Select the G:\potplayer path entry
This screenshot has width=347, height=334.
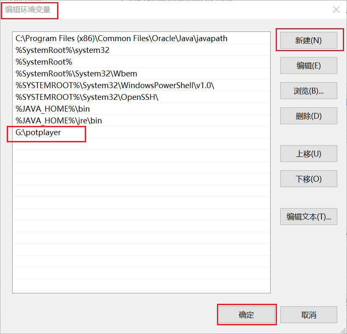141,132
